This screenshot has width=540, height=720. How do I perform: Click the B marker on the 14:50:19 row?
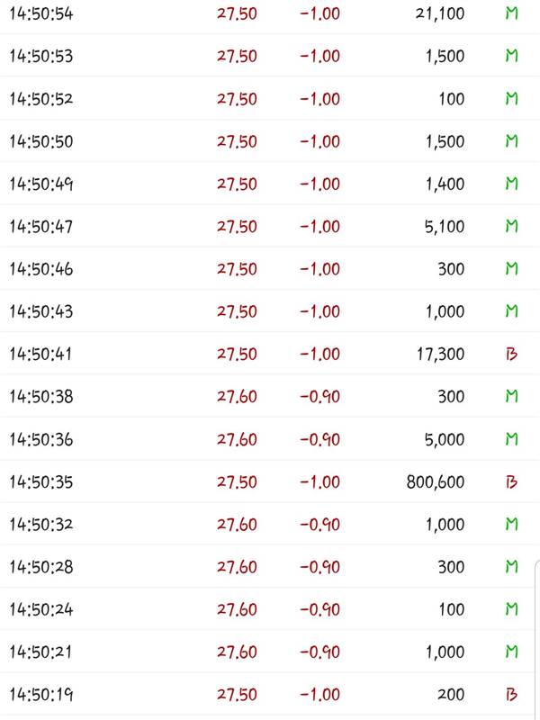511,694
